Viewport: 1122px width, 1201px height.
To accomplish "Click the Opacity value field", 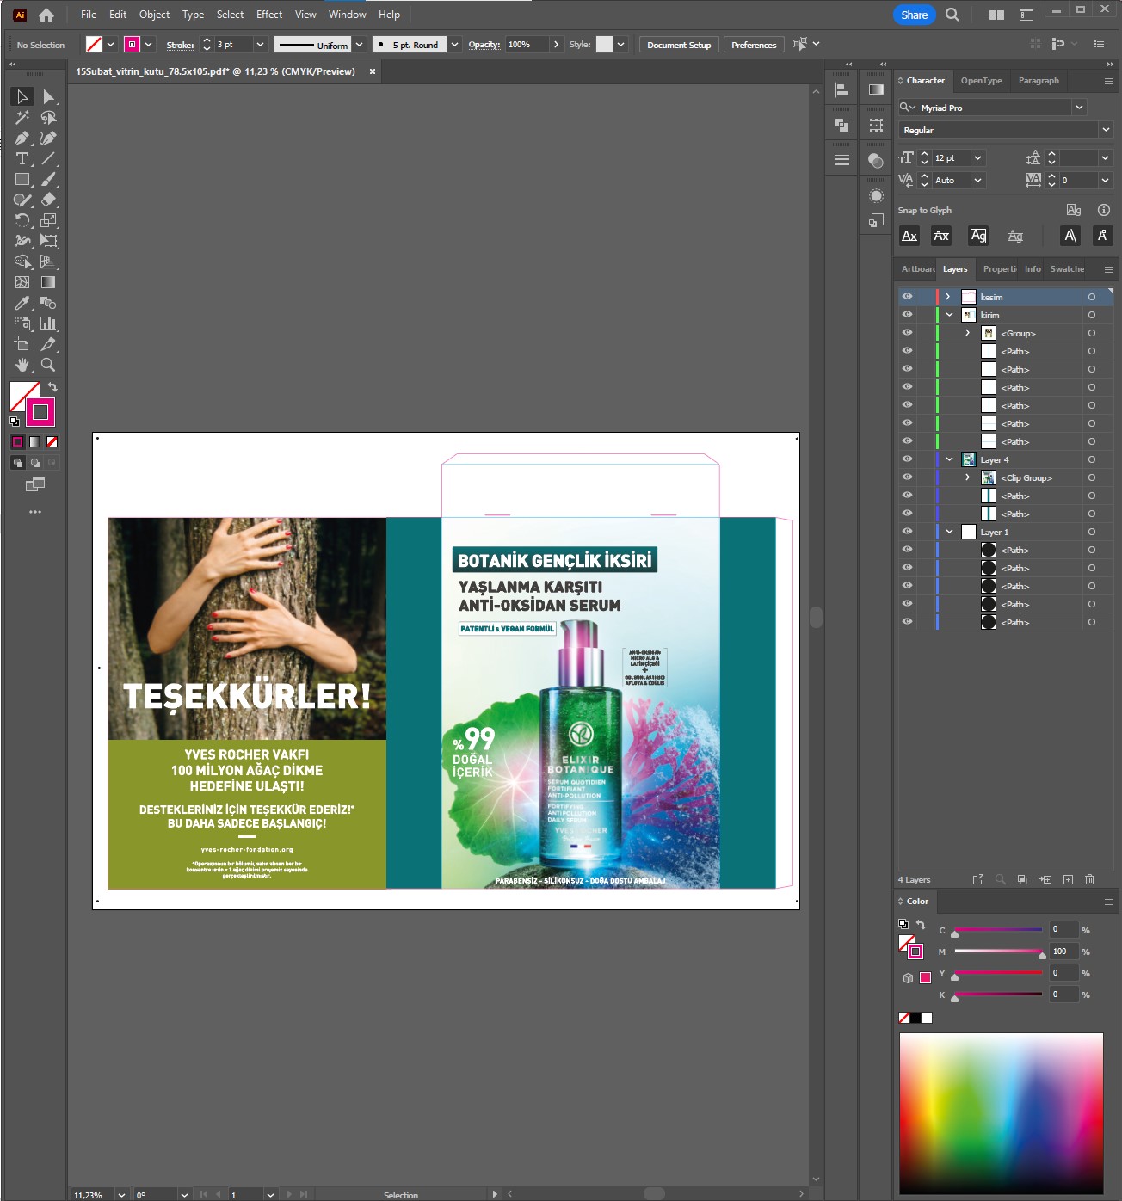I will (x=527, y=45).
